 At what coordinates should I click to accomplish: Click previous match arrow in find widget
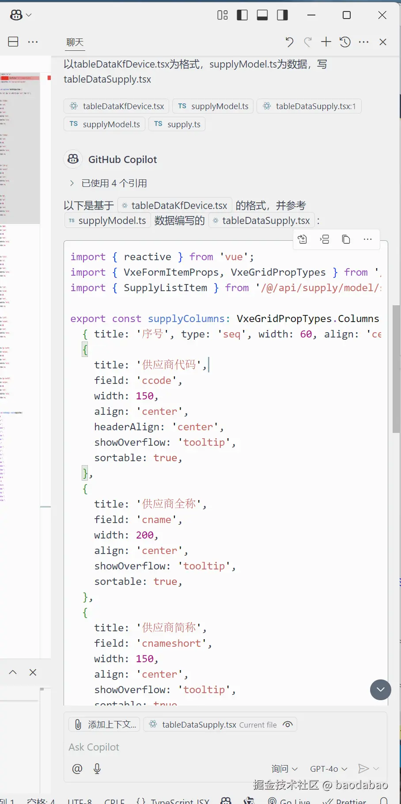point(13,672)
